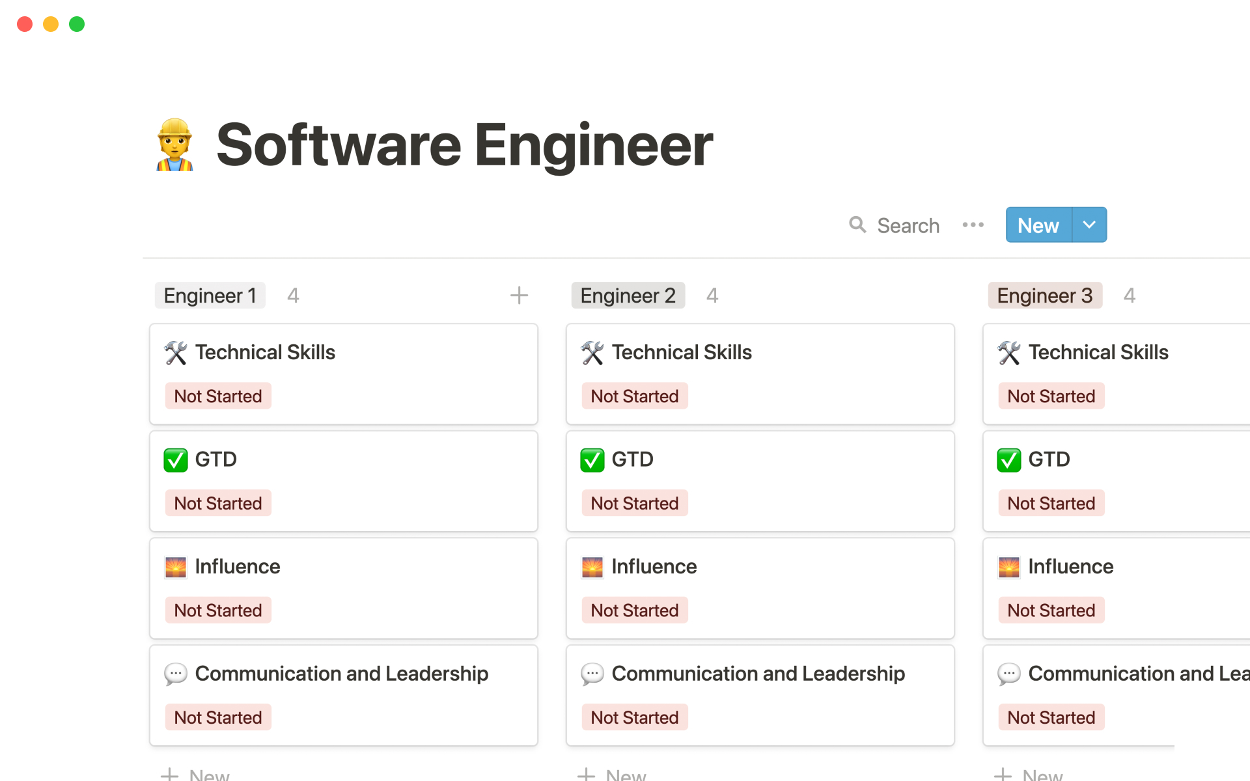This screenshot has height=781, width=1250.
Task: Click the search magnifier icon
Action: (857, 225)
